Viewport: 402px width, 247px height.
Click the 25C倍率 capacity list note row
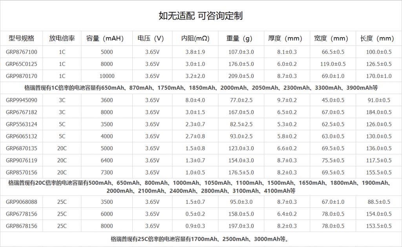coord(201,238)
